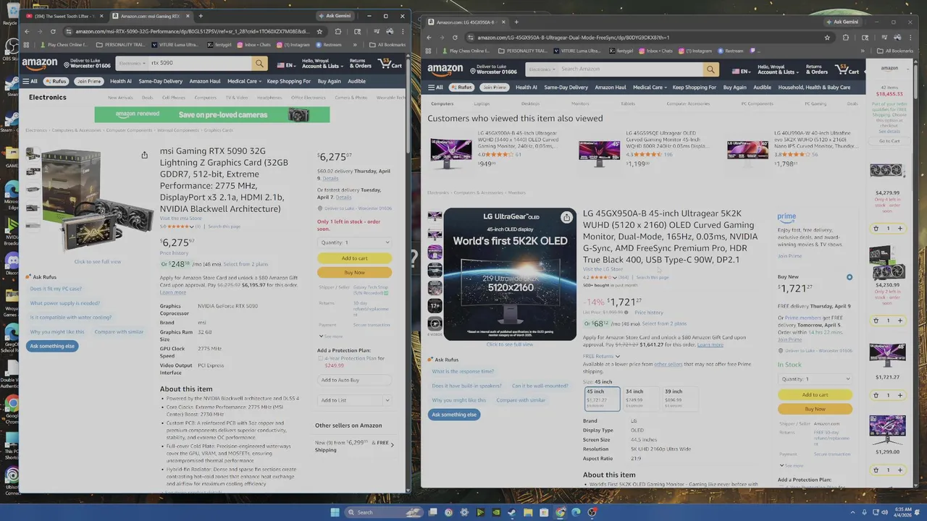The width and height of the screenshot is (927, 521).
Task: Select the 34 inch size option
Action: pos(642,398)
